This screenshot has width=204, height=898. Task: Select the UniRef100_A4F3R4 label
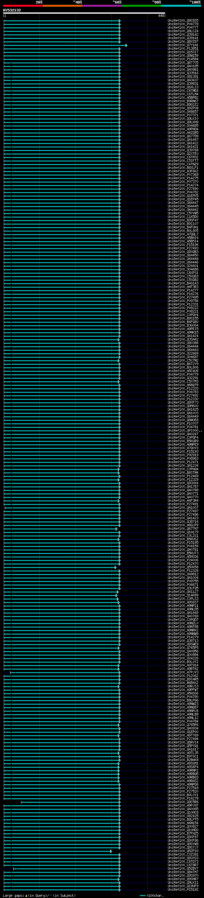coord(183,500)
